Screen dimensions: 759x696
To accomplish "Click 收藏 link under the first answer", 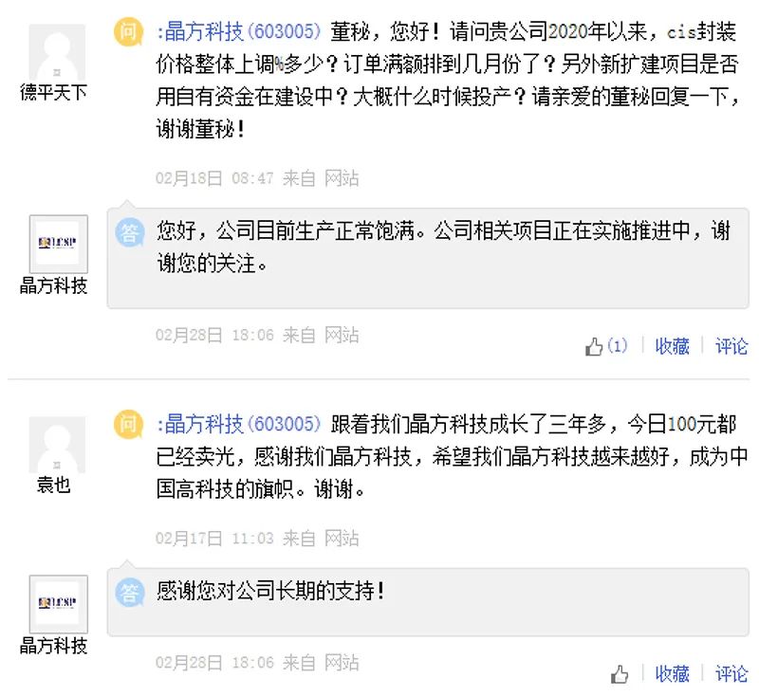I will pyautogui.click(x=672, y=347).
